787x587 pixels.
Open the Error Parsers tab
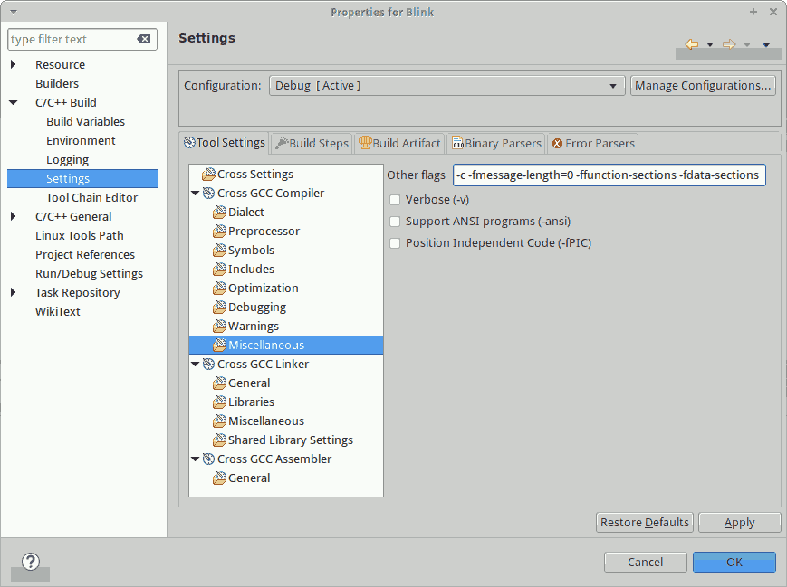[593, 143]
